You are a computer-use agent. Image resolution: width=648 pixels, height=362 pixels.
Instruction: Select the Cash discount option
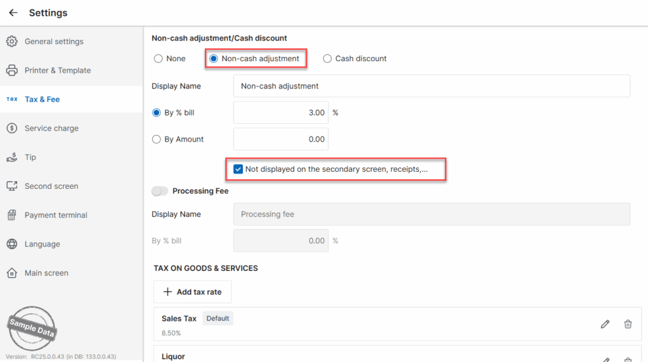[327, 59]
